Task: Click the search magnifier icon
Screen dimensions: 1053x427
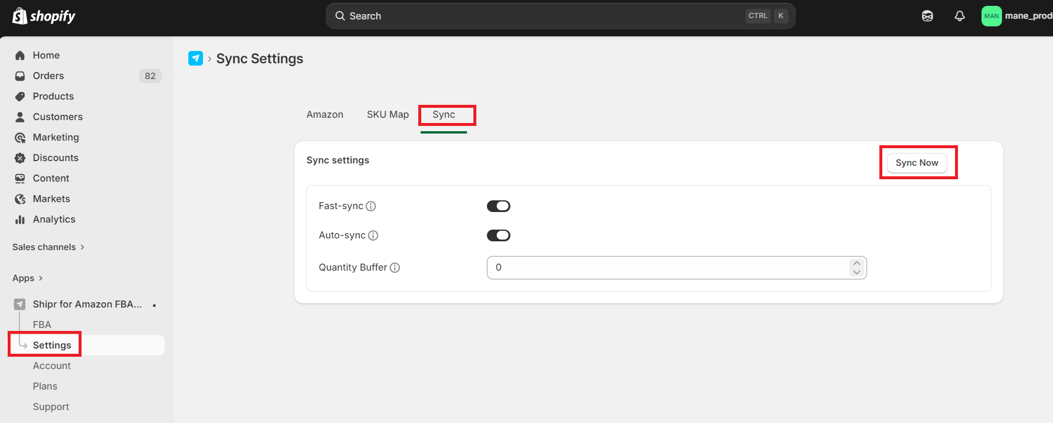Action: coord(340,16)
